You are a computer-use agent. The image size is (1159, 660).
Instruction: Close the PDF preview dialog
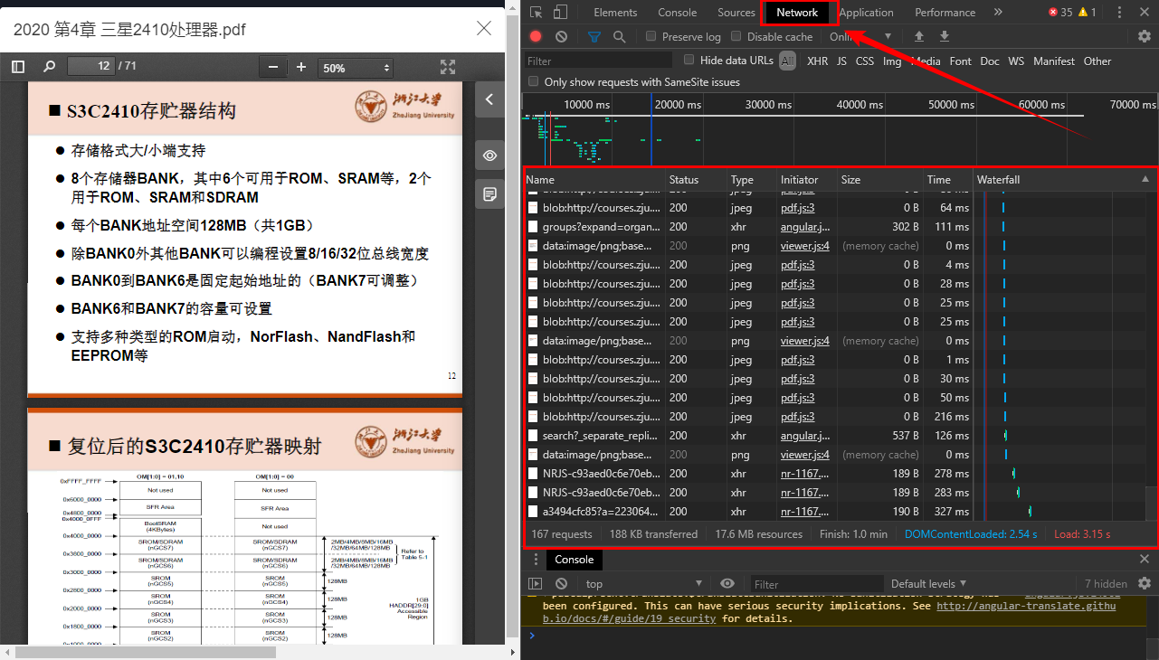484,28
